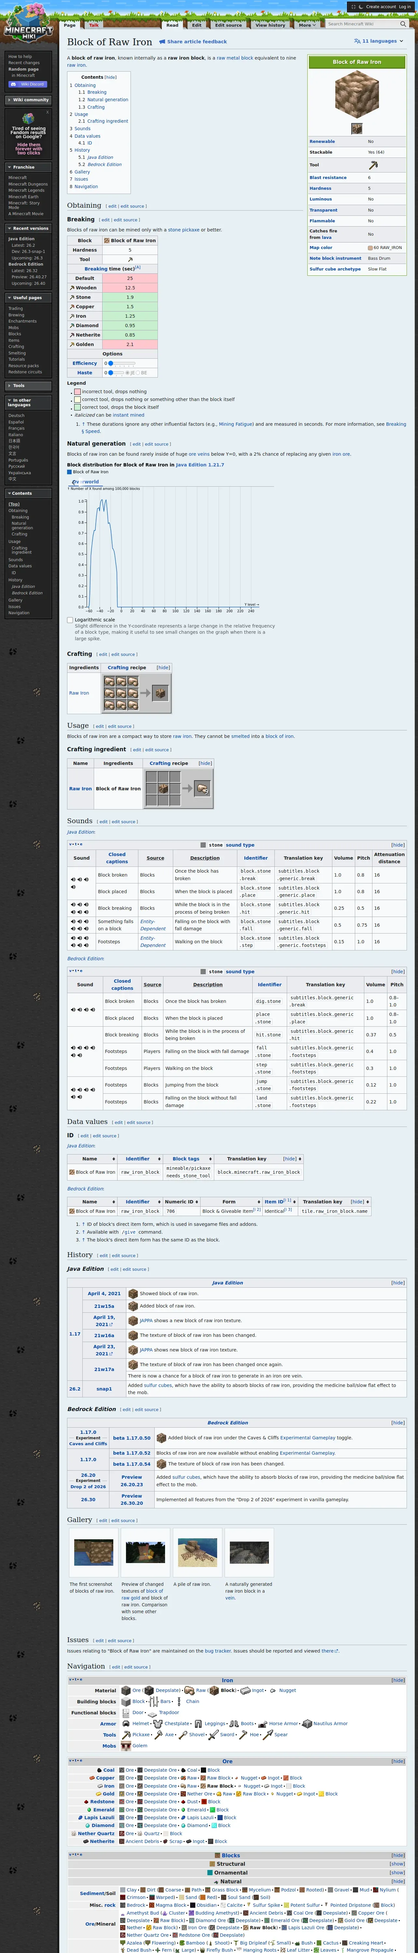Click the Golden pickaxe icon in Breaking table
This screenshot has width=418, height=1953.
72,344
